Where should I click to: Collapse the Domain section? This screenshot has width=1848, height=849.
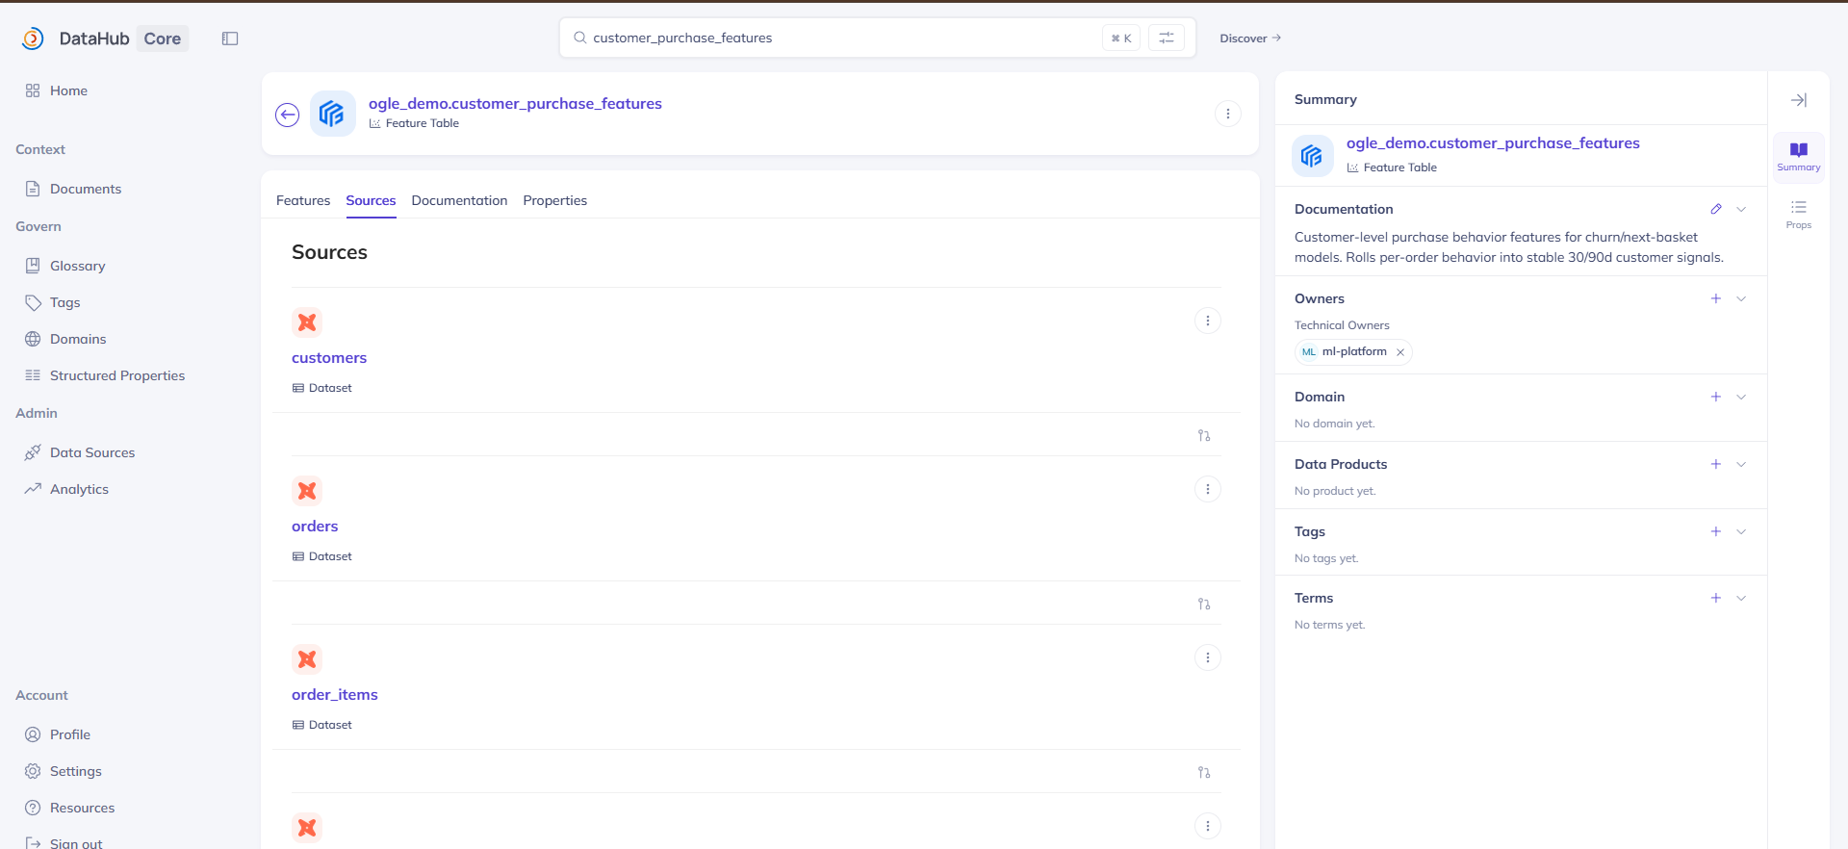pos(1741,397)
